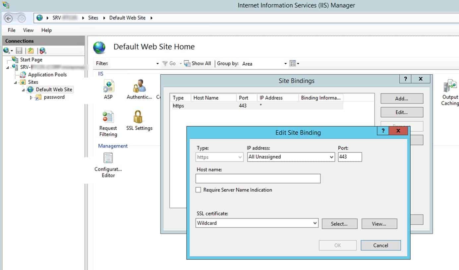This screenshot has height=270, width=459.
Task: Click the IIS Manager title bar app icon
Action: (x=6, y=5)
